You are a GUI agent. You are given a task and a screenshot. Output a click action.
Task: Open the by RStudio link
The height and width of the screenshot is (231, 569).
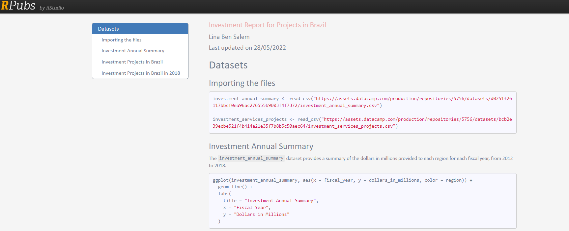[x=52, y=8]
